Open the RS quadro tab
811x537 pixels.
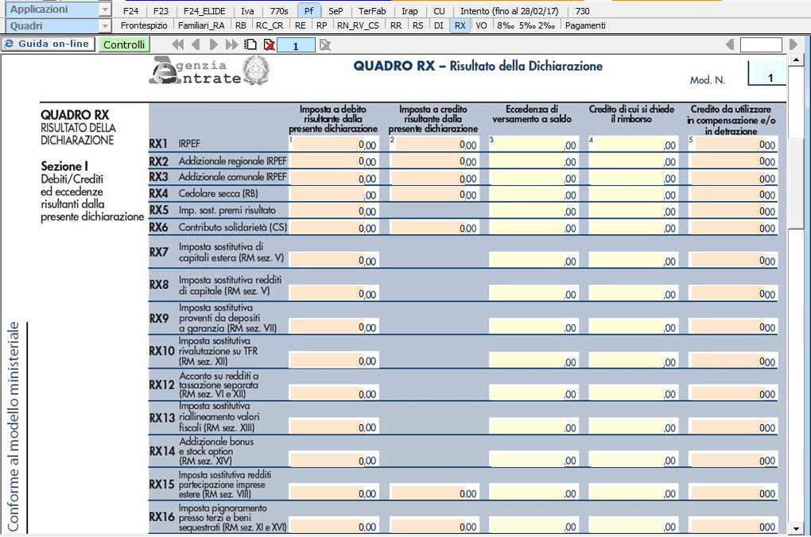418,25
